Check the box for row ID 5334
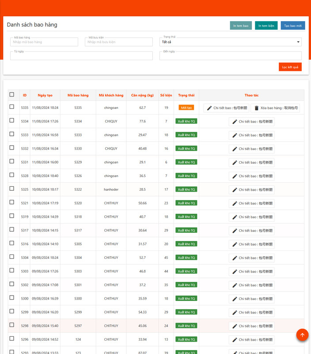 click(12, 120)
